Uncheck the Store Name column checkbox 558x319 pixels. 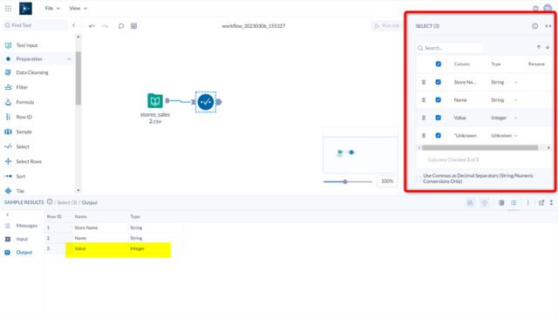click(438, 82)
